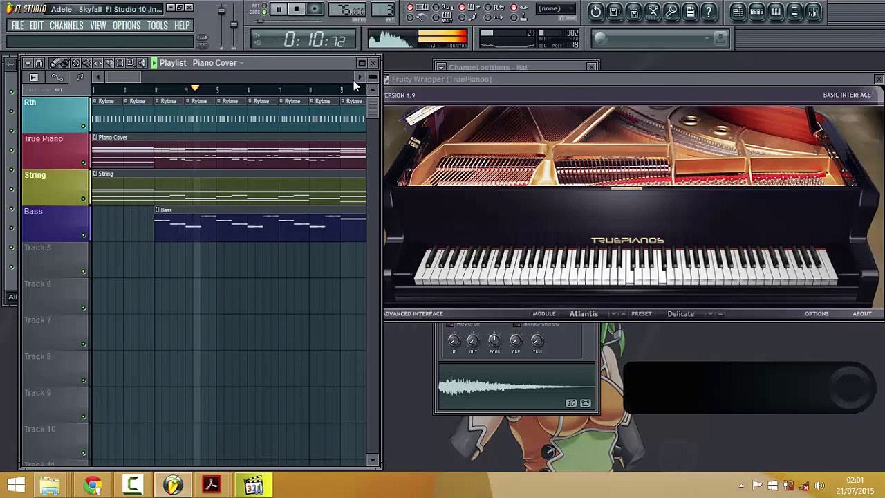Toggle the String track mute switch
The height and width of the screenshot is (498, 885).
(84, 199)
